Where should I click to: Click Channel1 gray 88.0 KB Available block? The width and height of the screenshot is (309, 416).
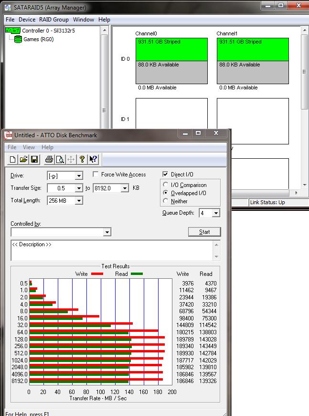click(253, 72)
